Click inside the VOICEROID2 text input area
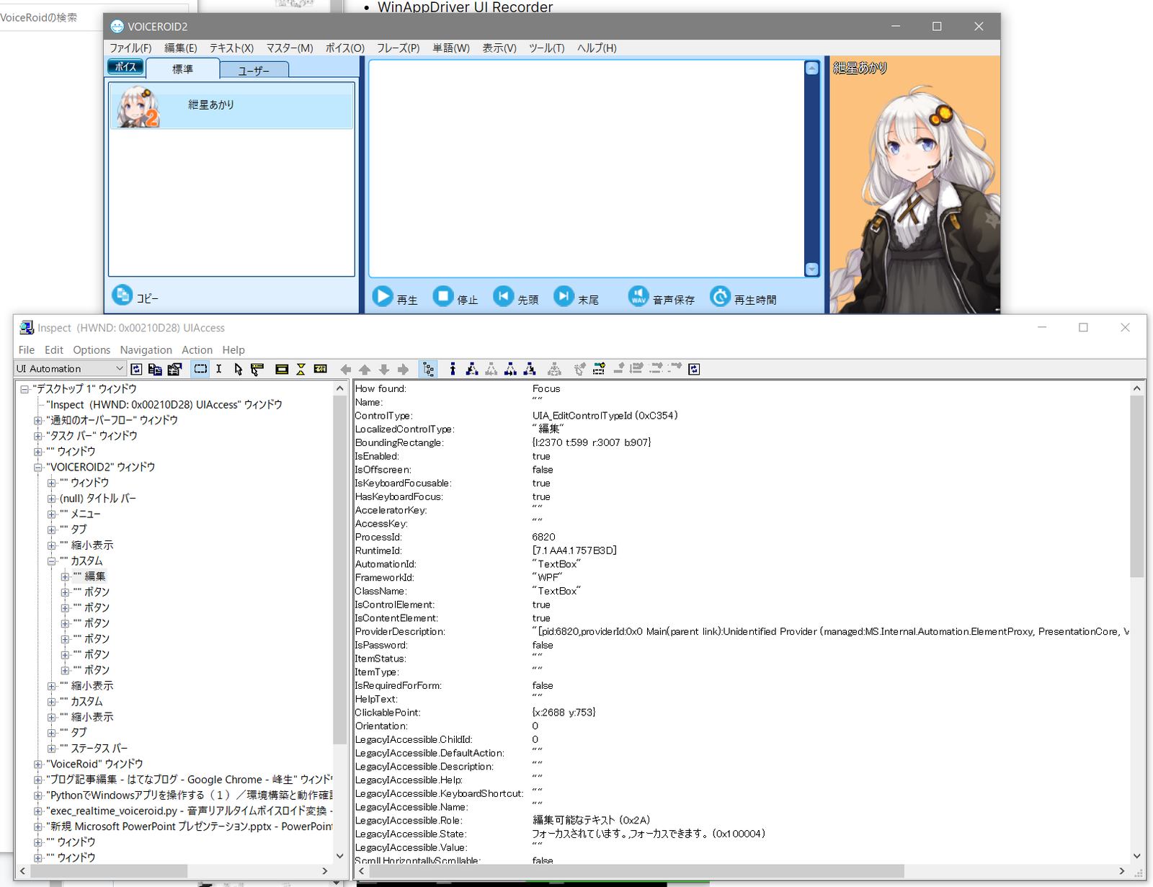This screenshot has width=1153, height=887. [x=587, y=169]
